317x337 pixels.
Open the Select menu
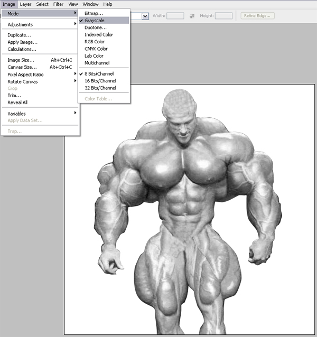coord(42,4)
